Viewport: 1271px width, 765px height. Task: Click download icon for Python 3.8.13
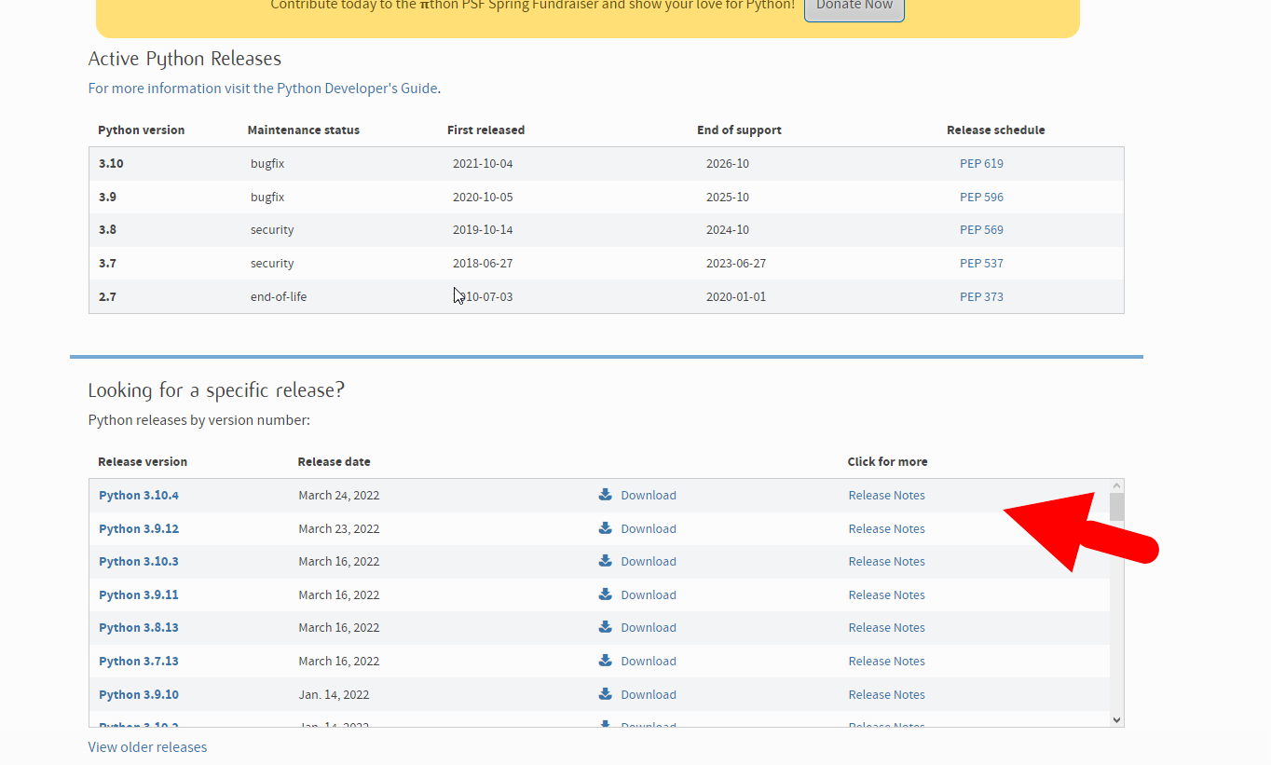tap(606, 627)
